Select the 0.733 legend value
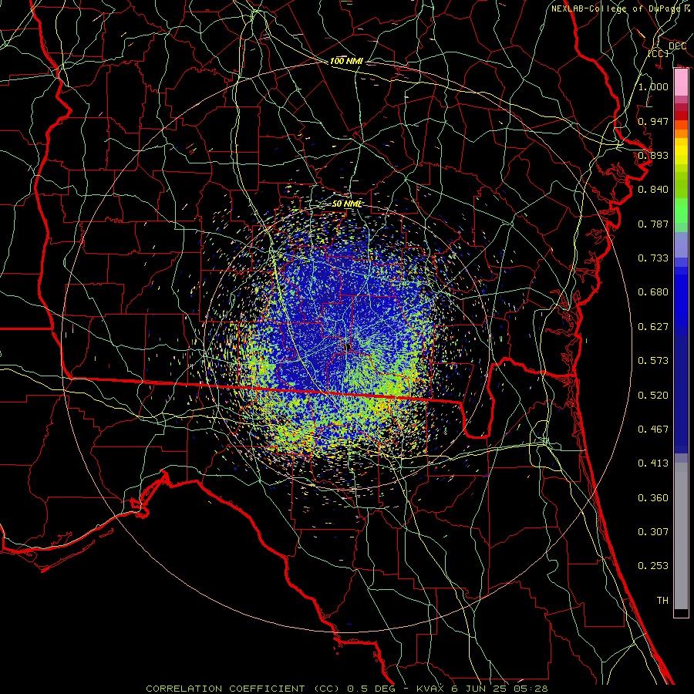The image size is (694, 694). click(653, 258)
